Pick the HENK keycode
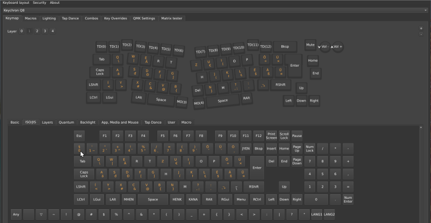Screen dimensions: 431x223 [x=177, y=199]
